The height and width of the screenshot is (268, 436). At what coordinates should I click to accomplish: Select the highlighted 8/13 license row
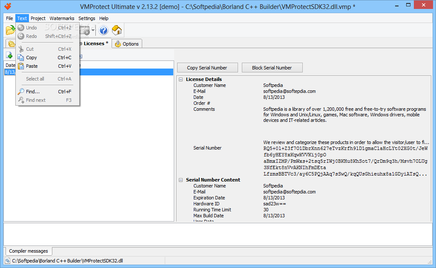[89, 72]
